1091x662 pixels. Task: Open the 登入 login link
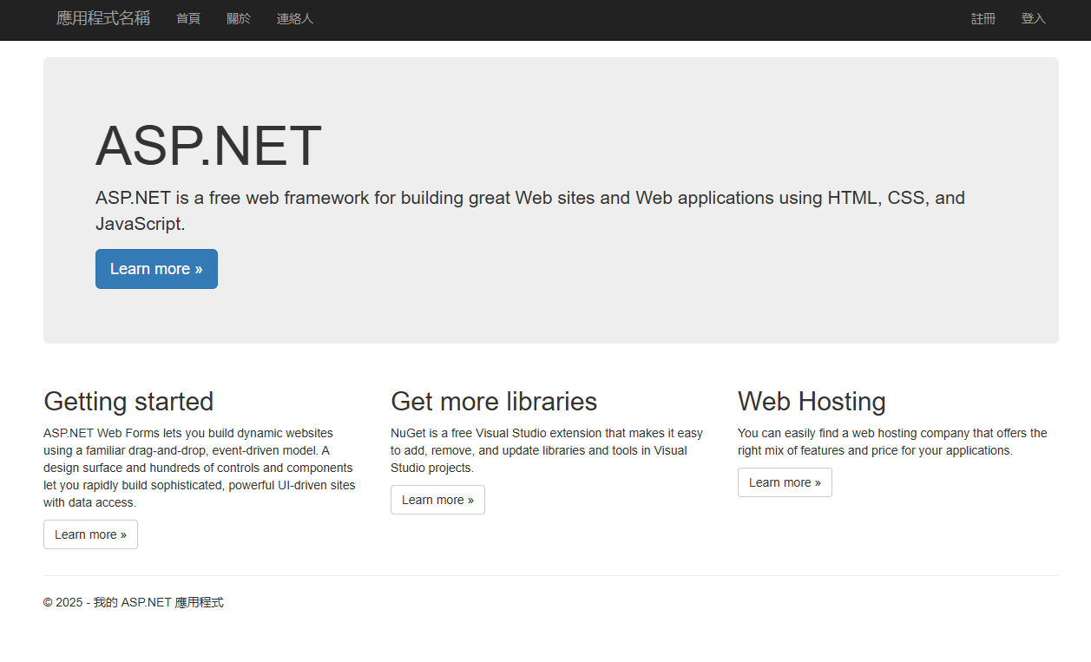[1034, 18]
